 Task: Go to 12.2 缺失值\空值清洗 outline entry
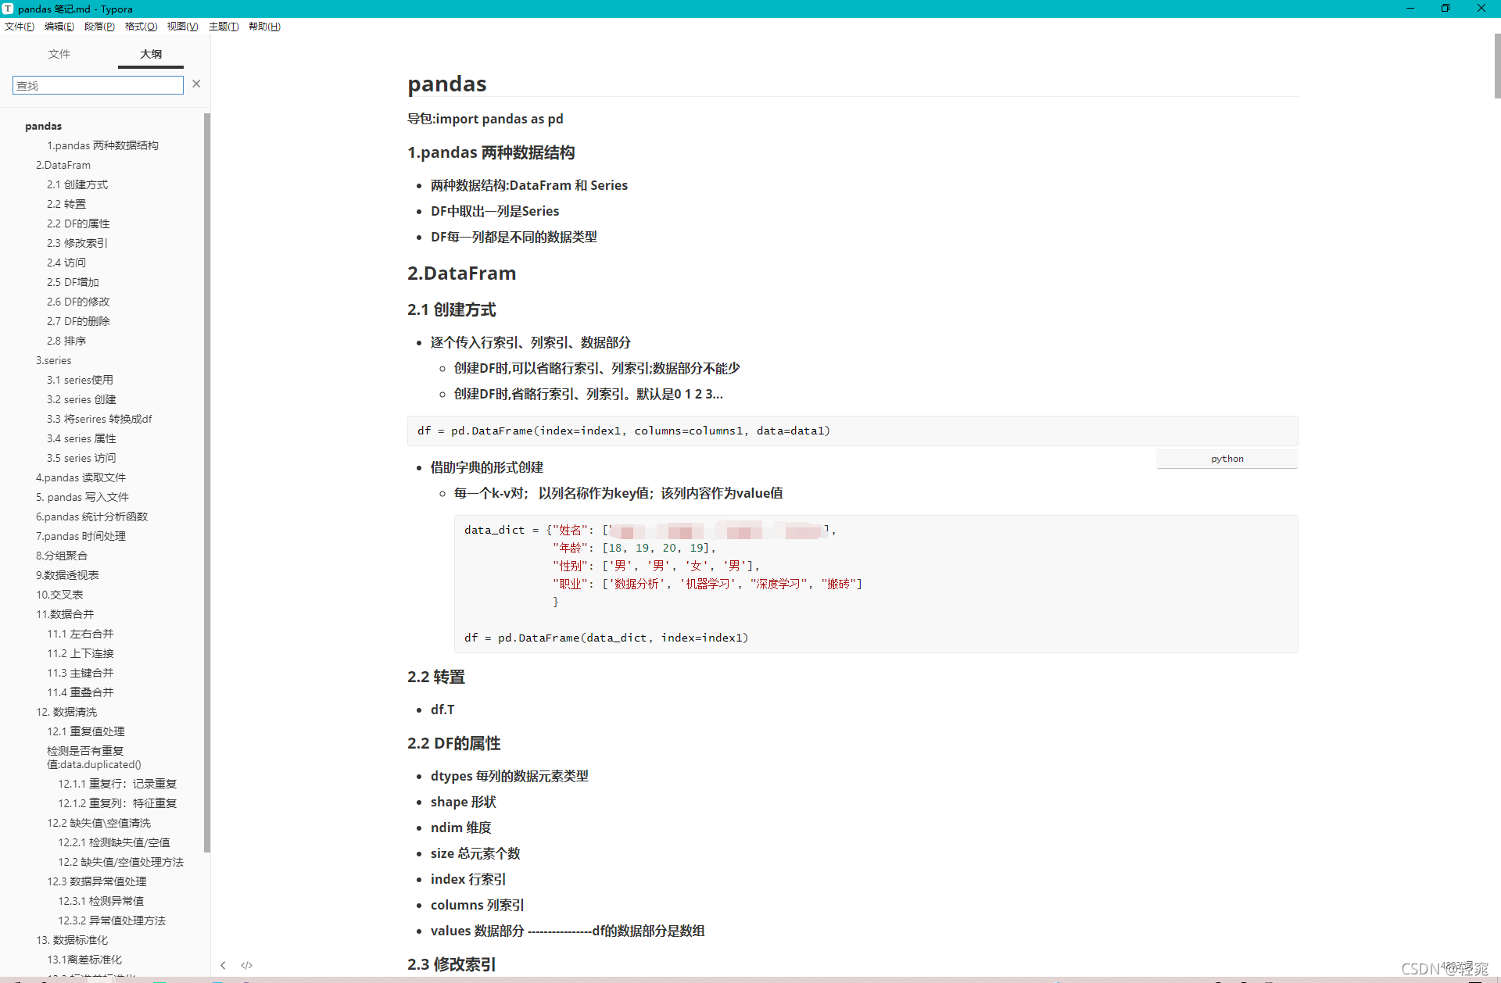pos(99,823)
